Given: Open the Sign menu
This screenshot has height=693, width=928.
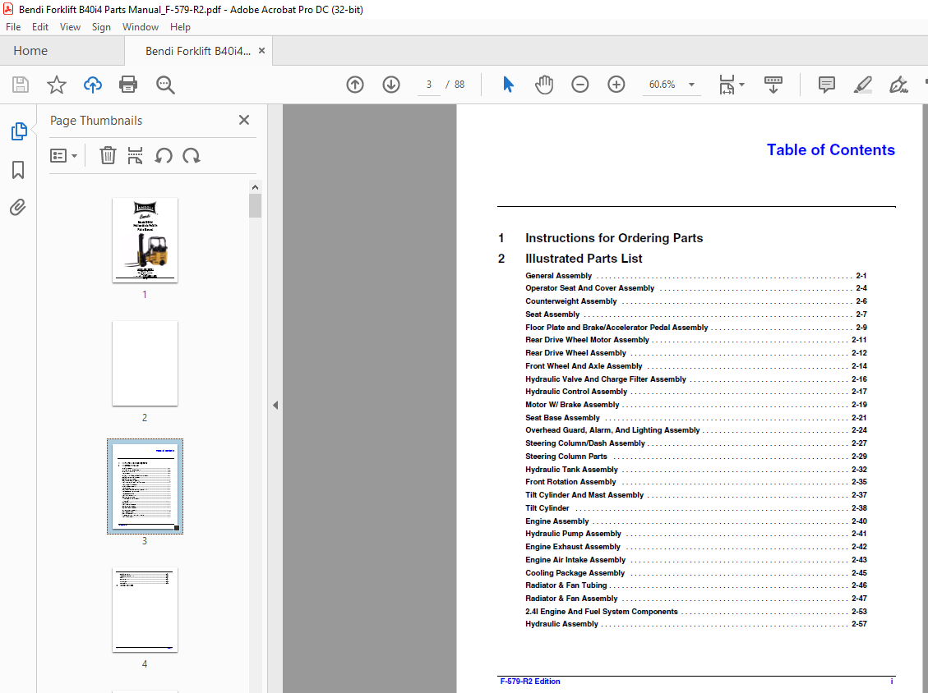Looking at the screenshot, I should point(101,27).
